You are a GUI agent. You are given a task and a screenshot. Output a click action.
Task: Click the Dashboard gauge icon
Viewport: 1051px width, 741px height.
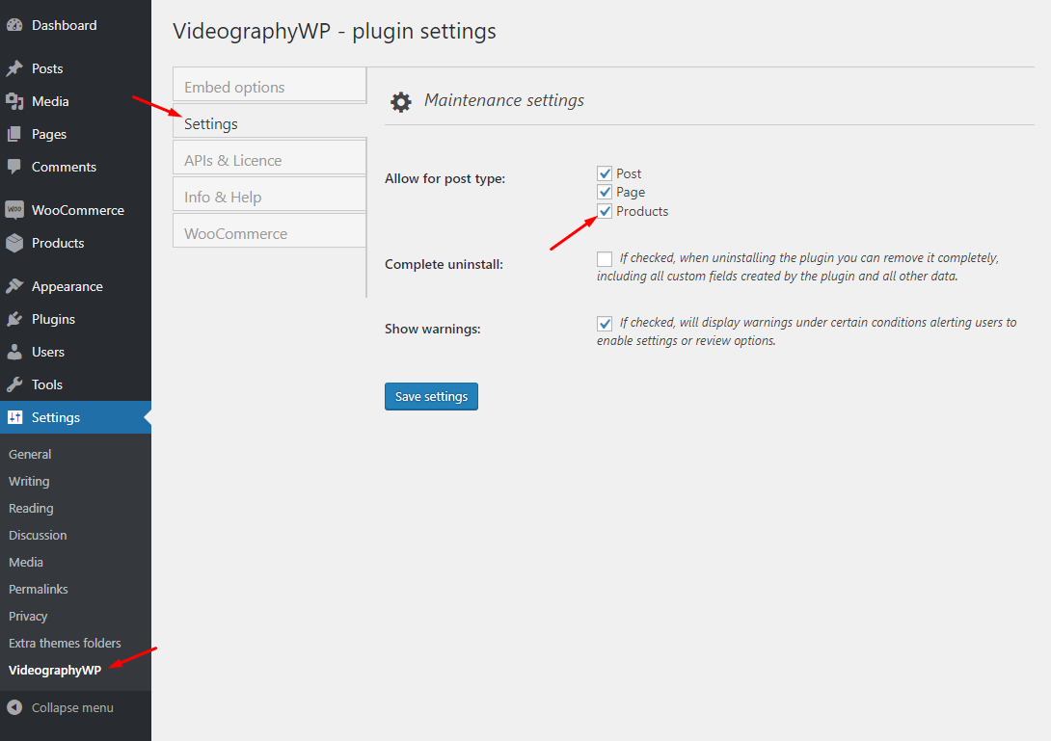coord(14,25)
